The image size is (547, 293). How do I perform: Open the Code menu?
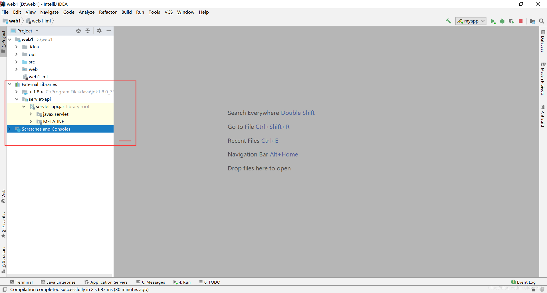tap(69, 12)
